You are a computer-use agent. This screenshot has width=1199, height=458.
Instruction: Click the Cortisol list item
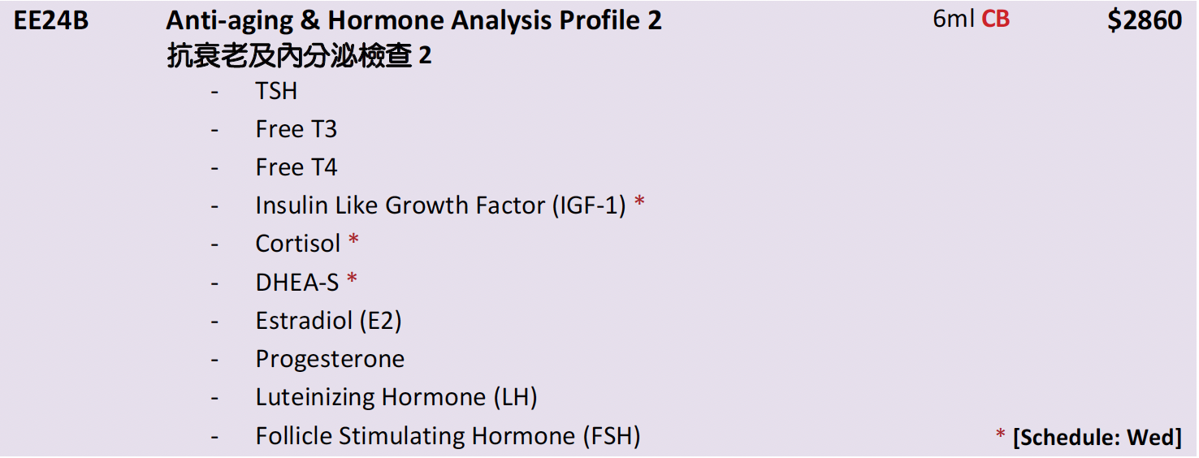click(298, 244)
